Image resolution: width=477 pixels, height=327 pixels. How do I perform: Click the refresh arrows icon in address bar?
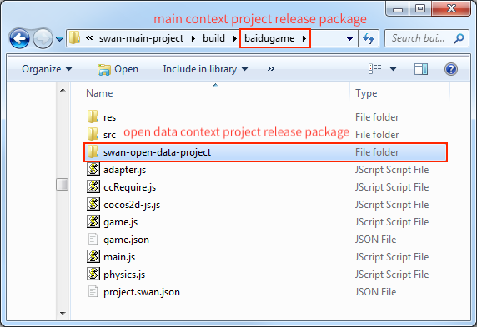pyautogui.click(x=369, y=38)
